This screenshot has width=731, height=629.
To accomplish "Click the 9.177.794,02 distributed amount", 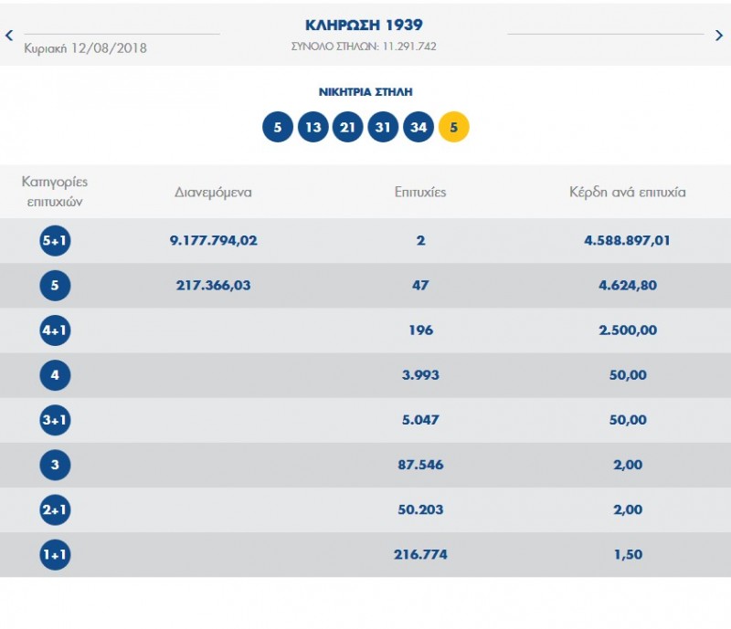I will click(x=213, y=241).
